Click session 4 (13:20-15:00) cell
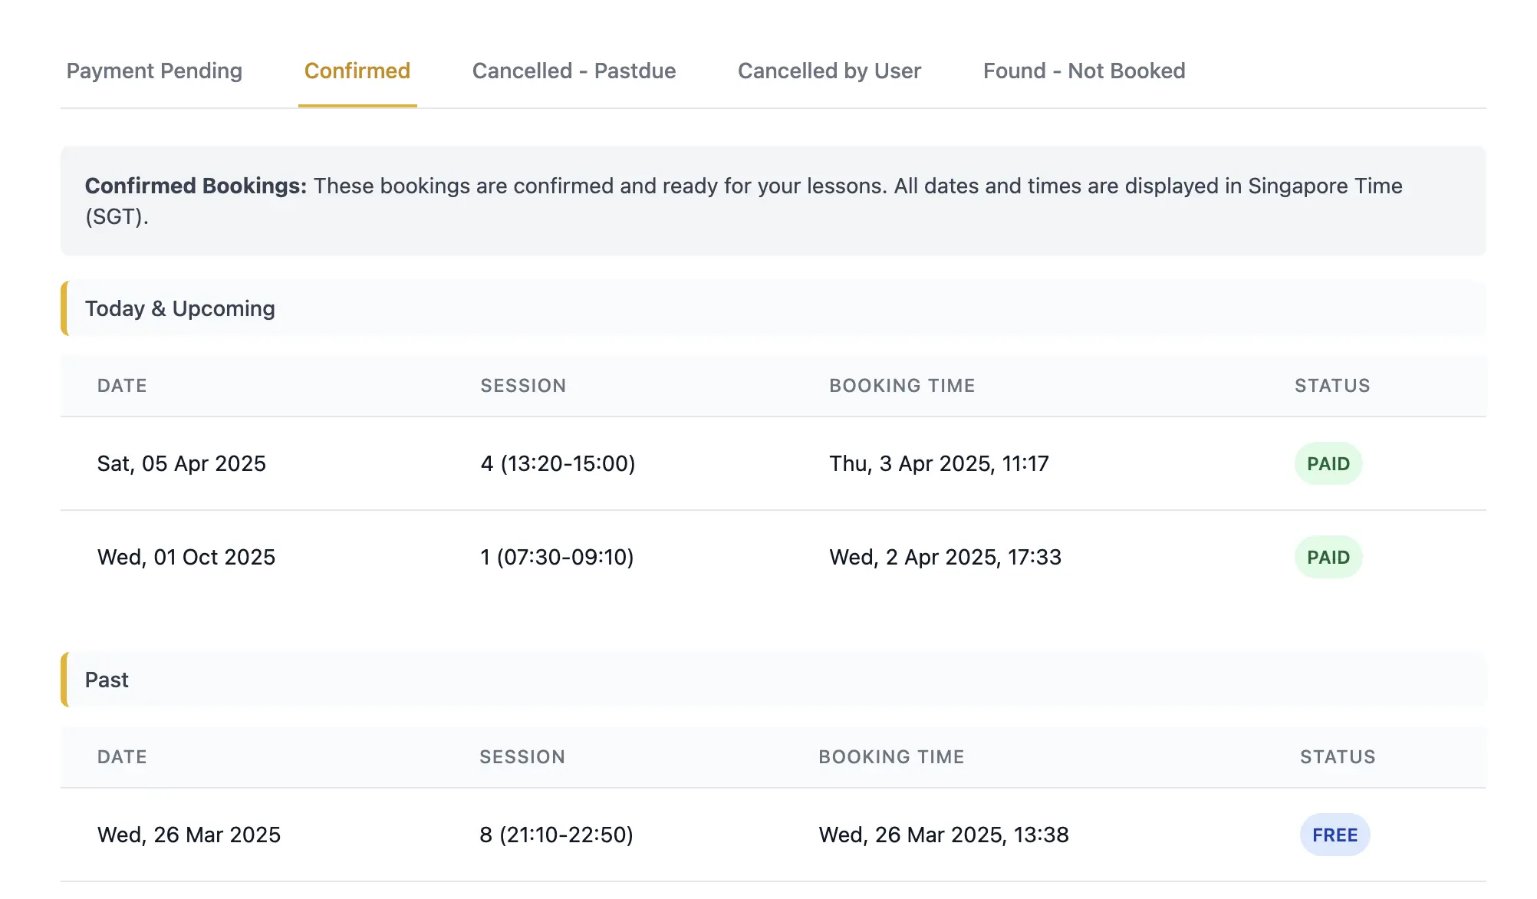The image size is (1537, 899). (558, 463)
